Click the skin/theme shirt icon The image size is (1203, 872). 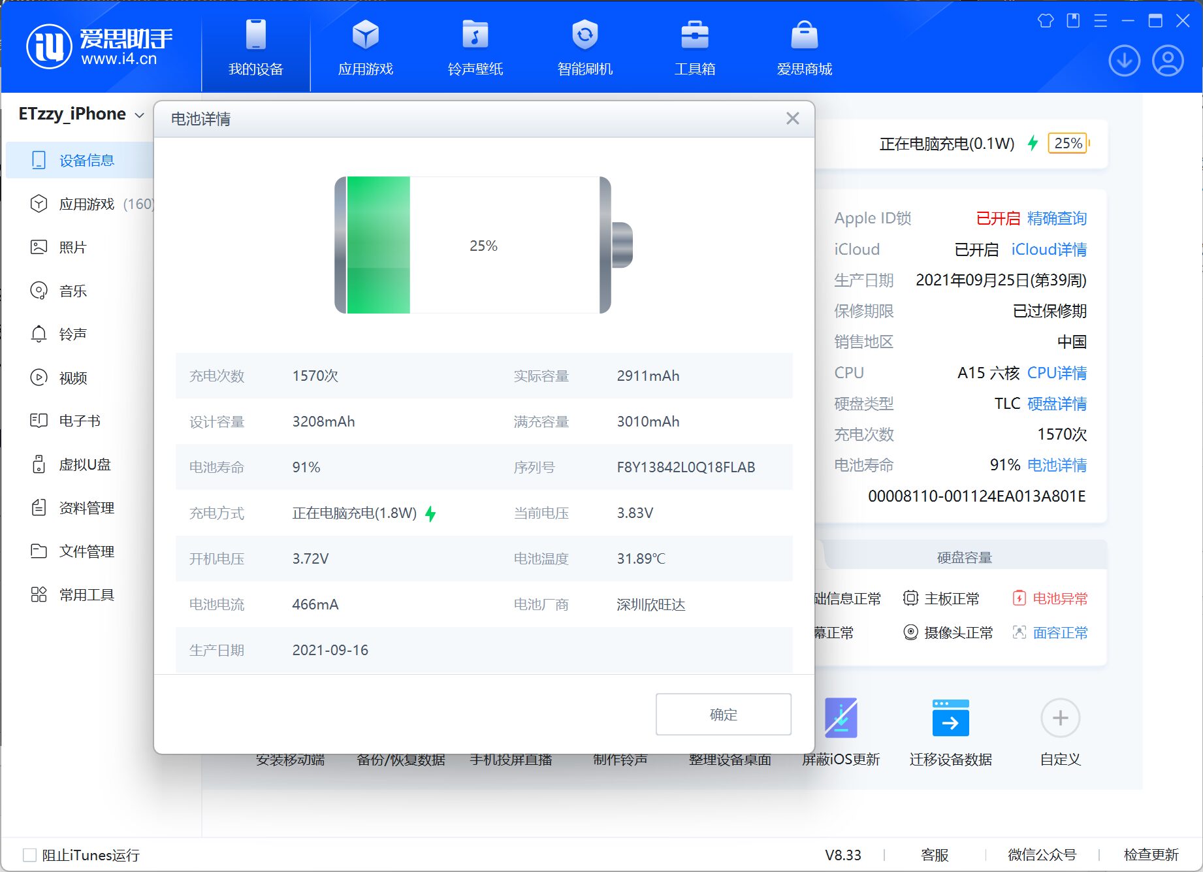(1045, 21)
